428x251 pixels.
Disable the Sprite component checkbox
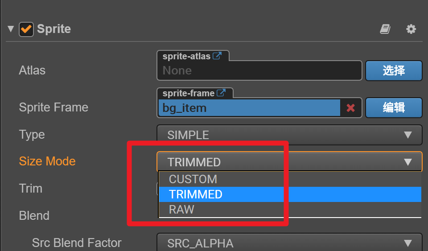click(x=26, y=29)
